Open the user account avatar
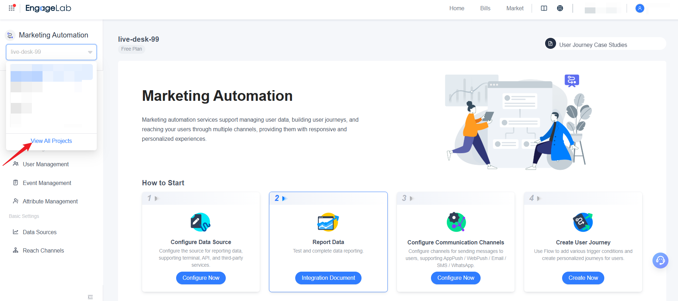Image resolution: width=678 pixels, height=301 pixels. (x=640, y=8)
